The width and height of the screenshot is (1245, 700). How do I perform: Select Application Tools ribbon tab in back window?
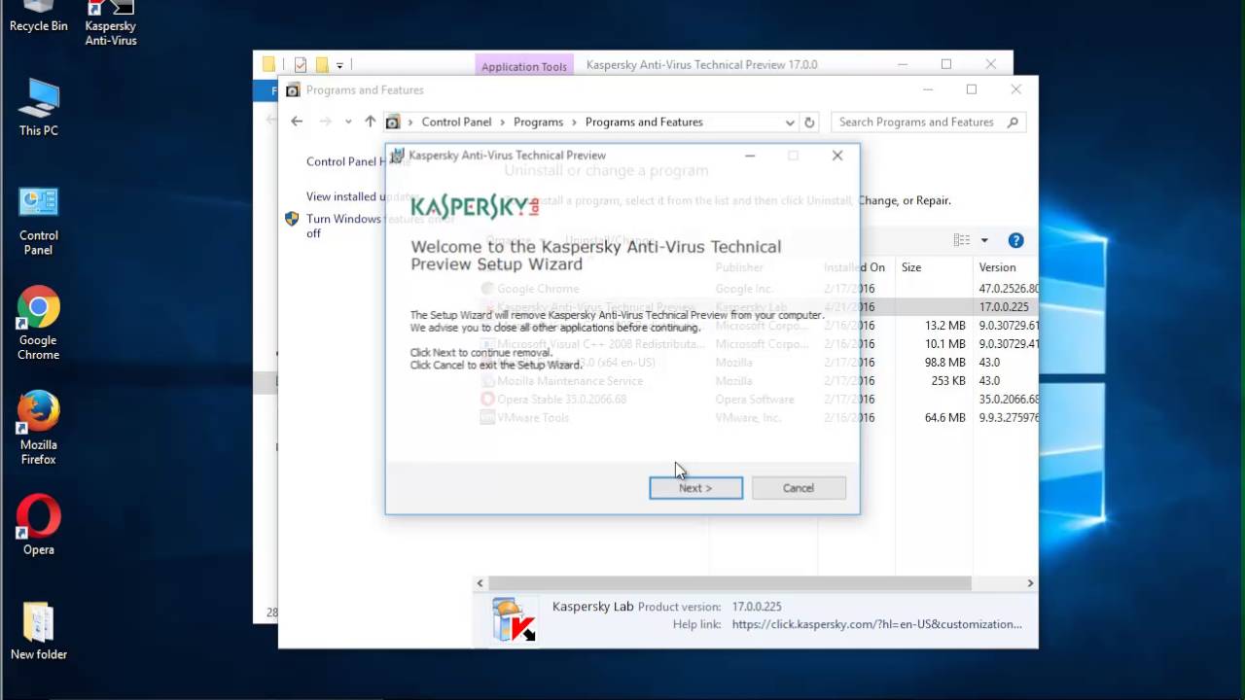pyautogui.click(x=523, y=66)
